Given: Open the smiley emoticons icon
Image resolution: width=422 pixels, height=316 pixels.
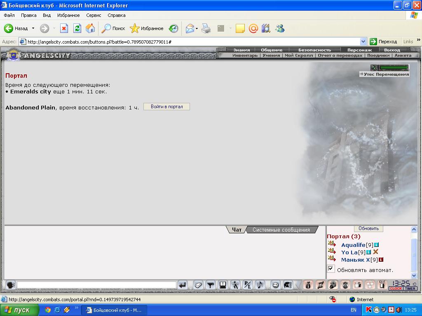Looking at the screenshot, I should point(275,285).
